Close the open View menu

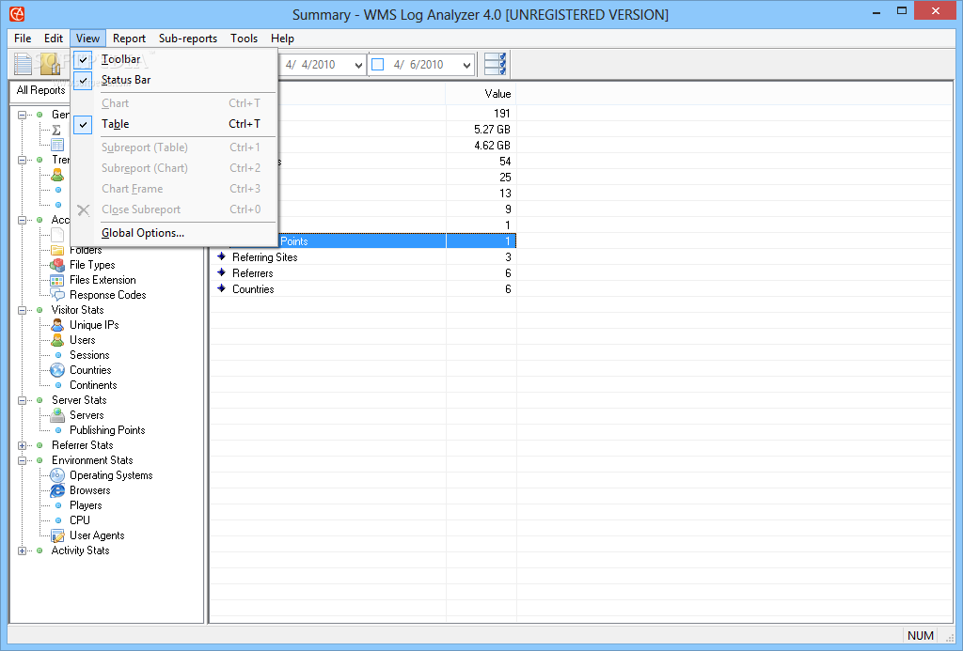point(87,38)
